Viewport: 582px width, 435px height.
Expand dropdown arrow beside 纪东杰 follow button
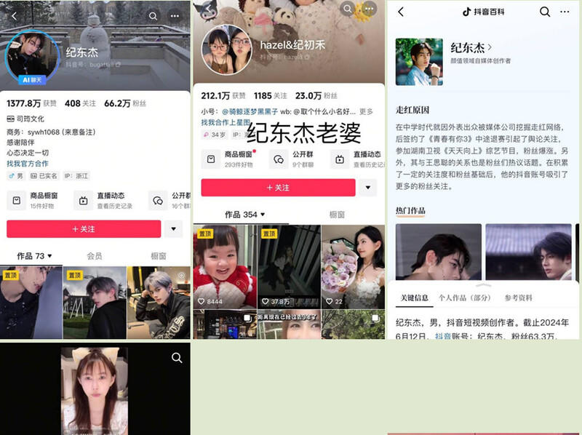tap(173, 229)
